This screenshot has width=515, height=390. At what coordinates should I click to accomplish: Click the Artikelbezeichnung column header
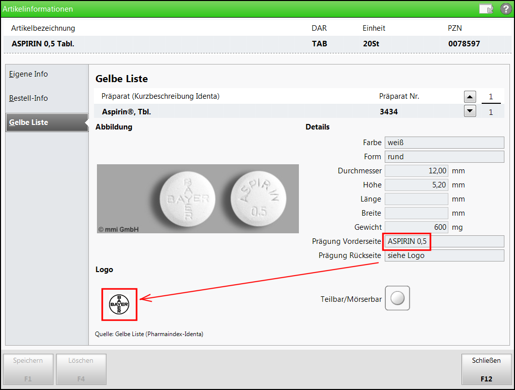point(43,28)
